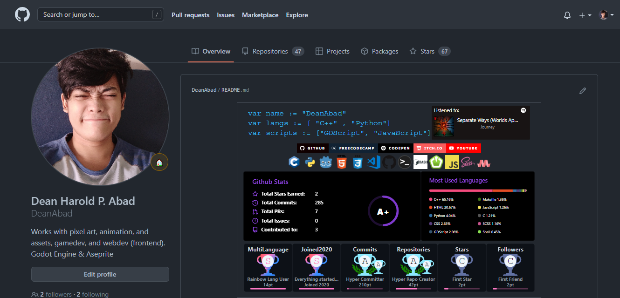The height and width of the screenshot is (298, 620).
Task: Open Explore in header
Action: pyautogui.click(x=297, y=15)
